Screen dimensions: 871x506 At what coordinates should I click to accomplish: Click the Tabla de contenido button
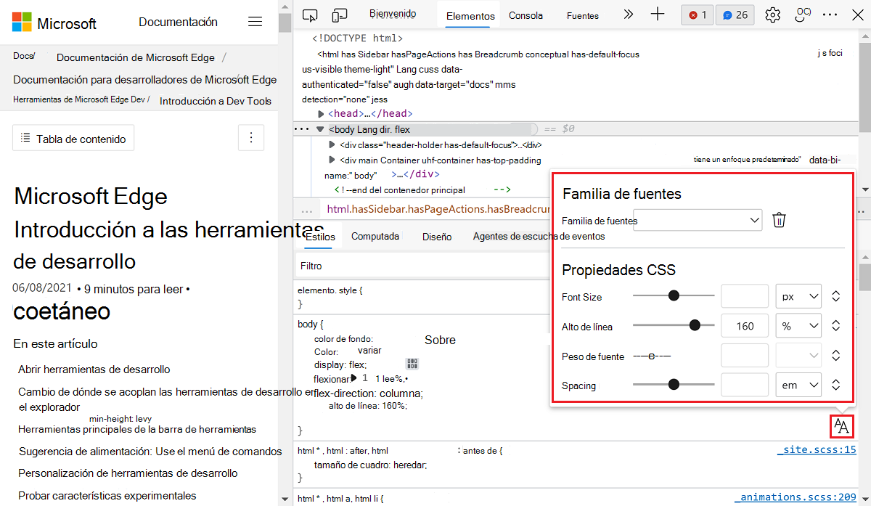[73, 137]
